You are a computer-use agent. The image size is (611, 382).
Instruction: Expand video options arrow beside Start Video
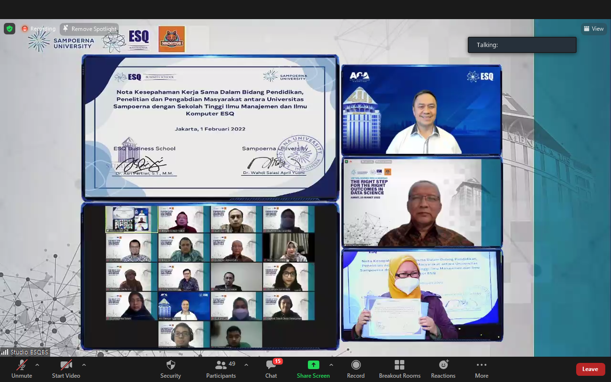point(84,365)
